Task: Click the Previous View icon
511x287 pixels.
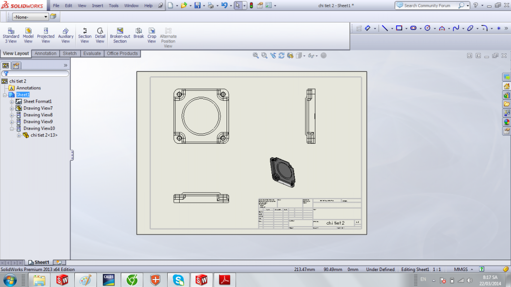Action: [273, 55]
